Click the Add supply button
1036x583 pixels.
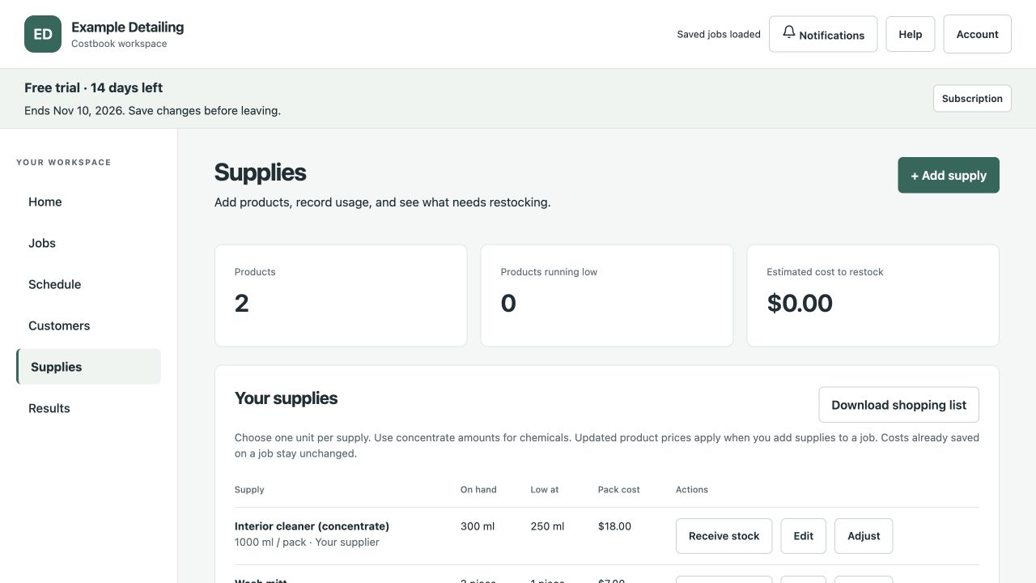click(x=949, y=175)
